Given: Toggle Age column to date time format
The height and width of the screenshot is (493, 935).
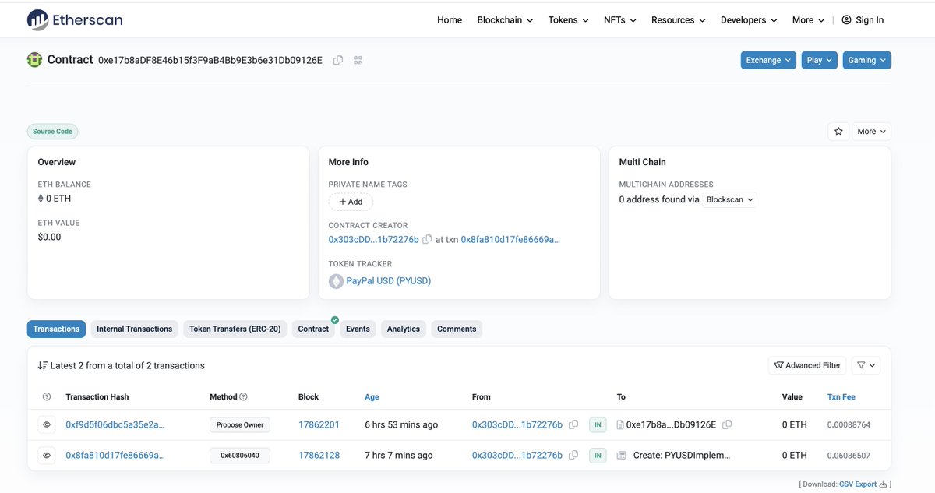Looking at the screenshot, I should point(372,397).
